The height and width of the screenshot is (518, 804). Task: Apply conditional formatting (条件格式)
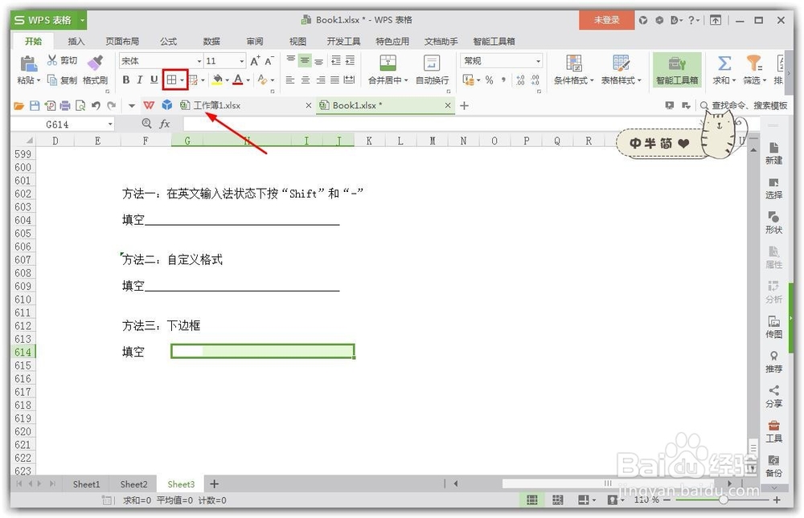573,70
